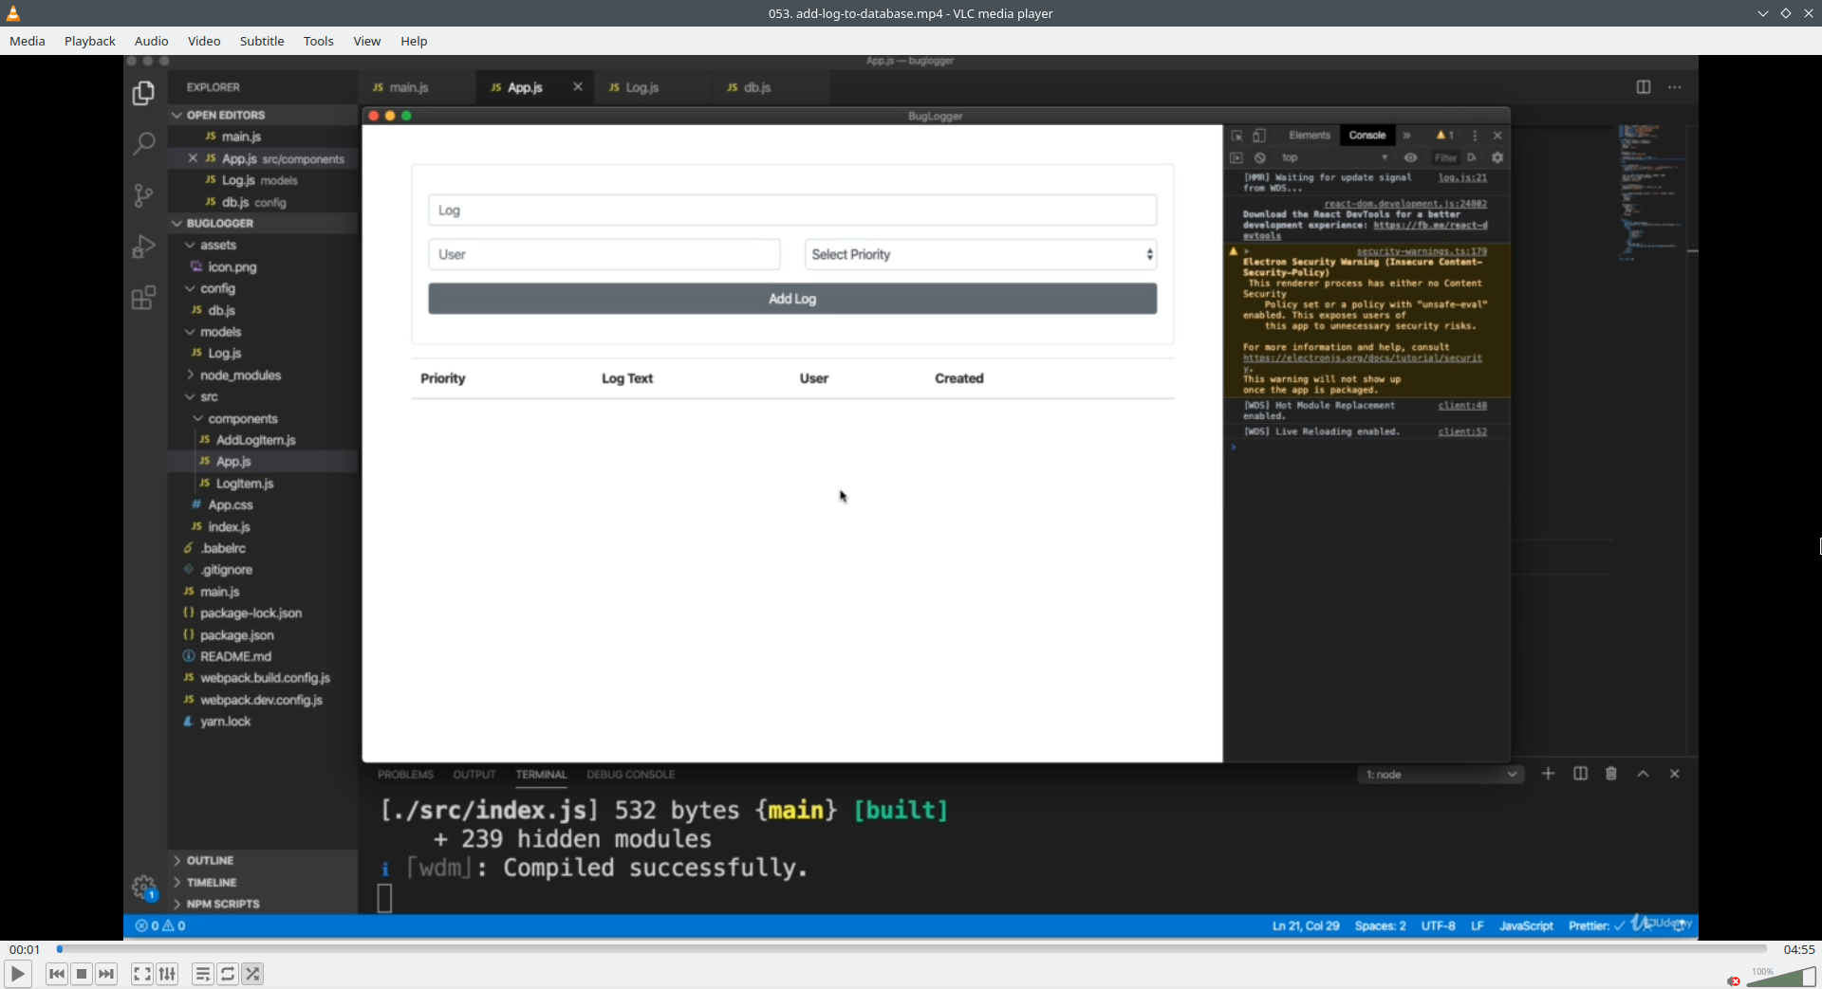Open the Subtitle menu
The image size is (1822, 989).
pyautogui.click(x=262, y=41)
